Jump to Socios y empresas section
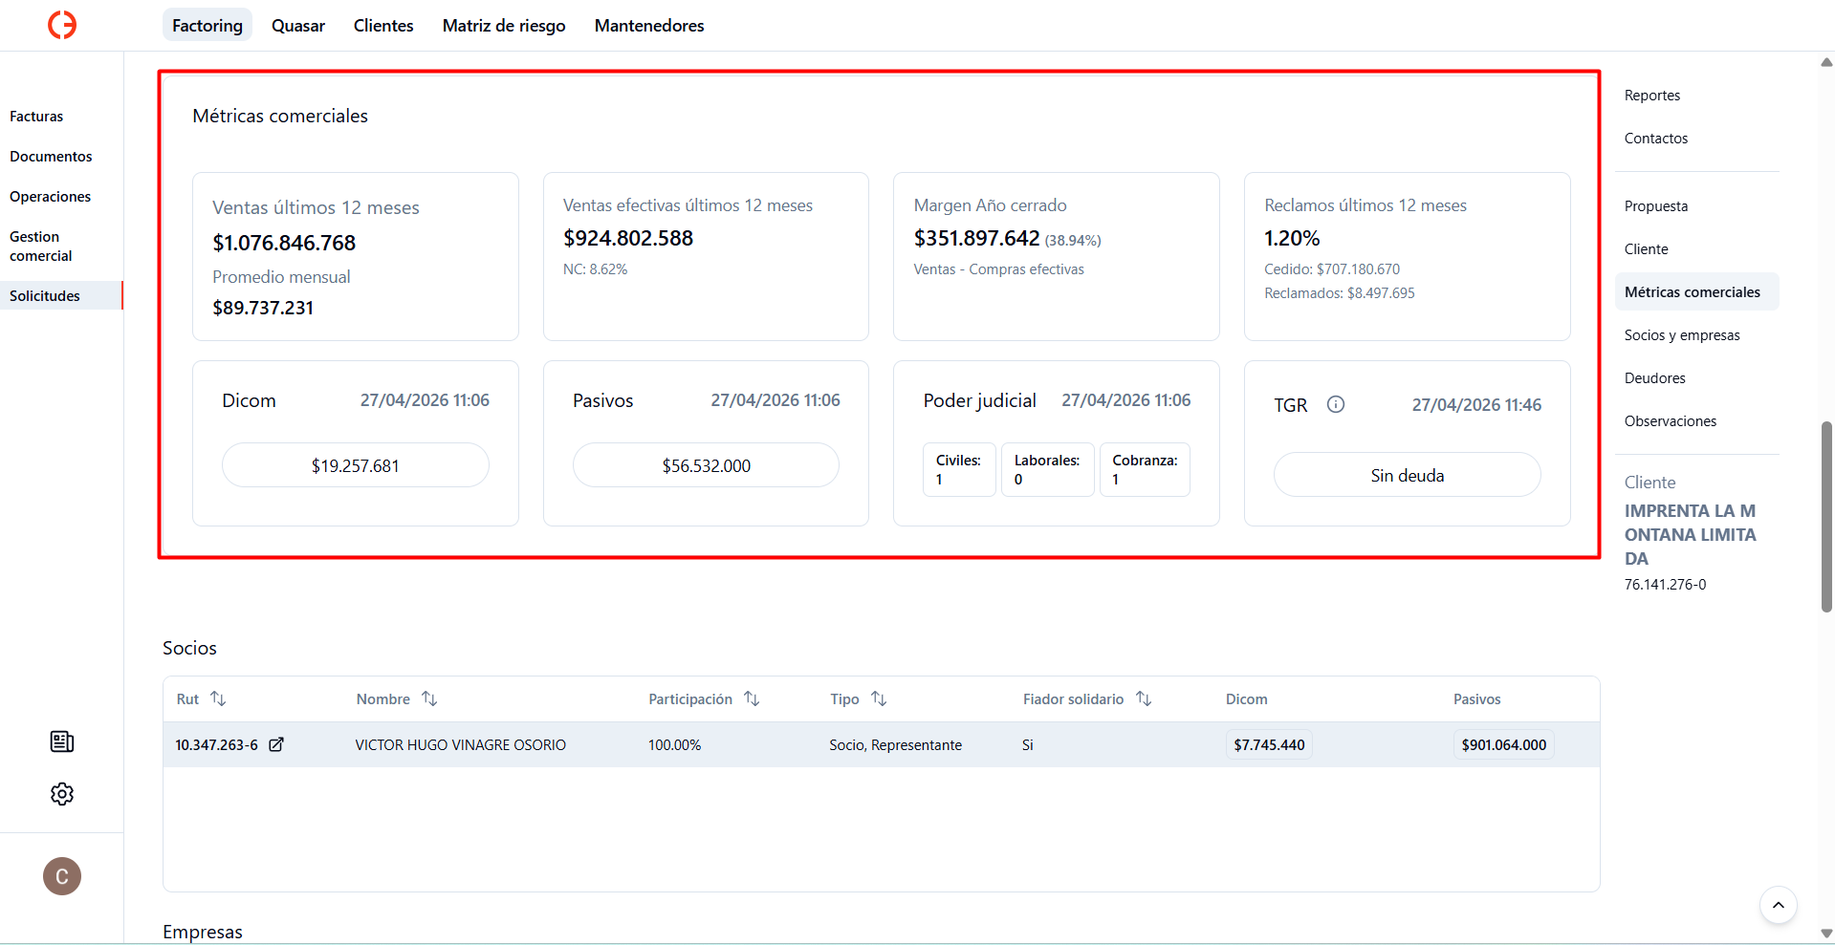1835x945 pixels. pos(1682,335)
